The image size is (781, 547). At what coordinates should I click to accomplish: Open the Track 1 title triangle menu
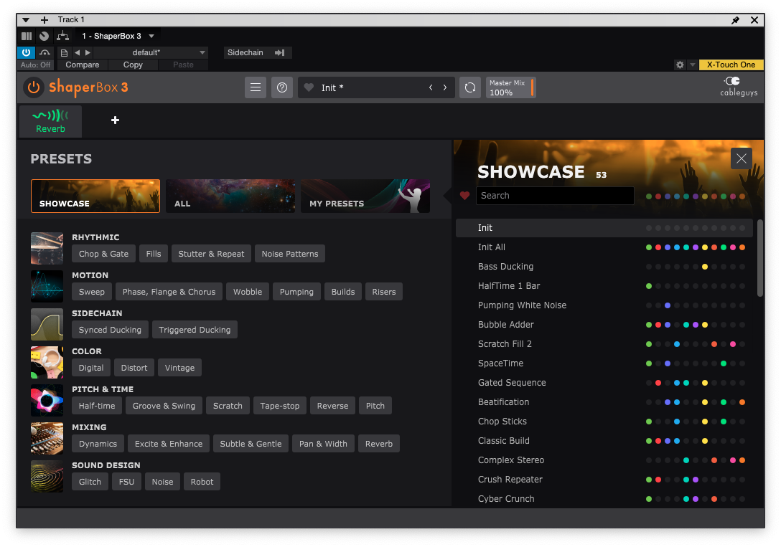pos(26,20)
